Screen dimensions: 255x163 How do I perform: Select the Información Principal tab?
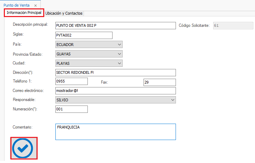tap(24, 13)
